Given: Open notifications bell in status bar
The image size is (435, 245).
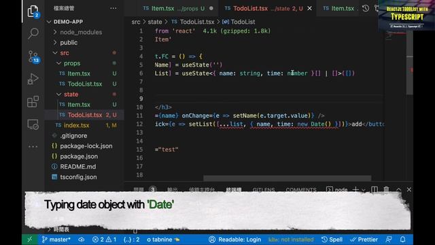Looking at the screenshot, I should [403, 240].
